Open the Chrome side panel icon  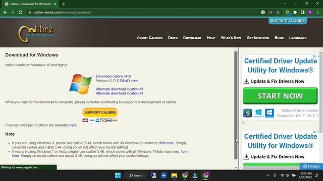(x=302, y=12)
